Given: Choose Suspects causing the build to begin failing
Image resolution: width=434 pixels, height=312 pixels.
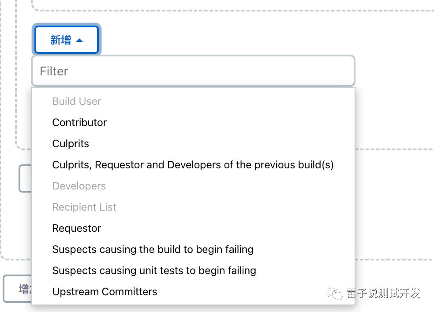Looking at the screenshot, I should coord(153,249).
